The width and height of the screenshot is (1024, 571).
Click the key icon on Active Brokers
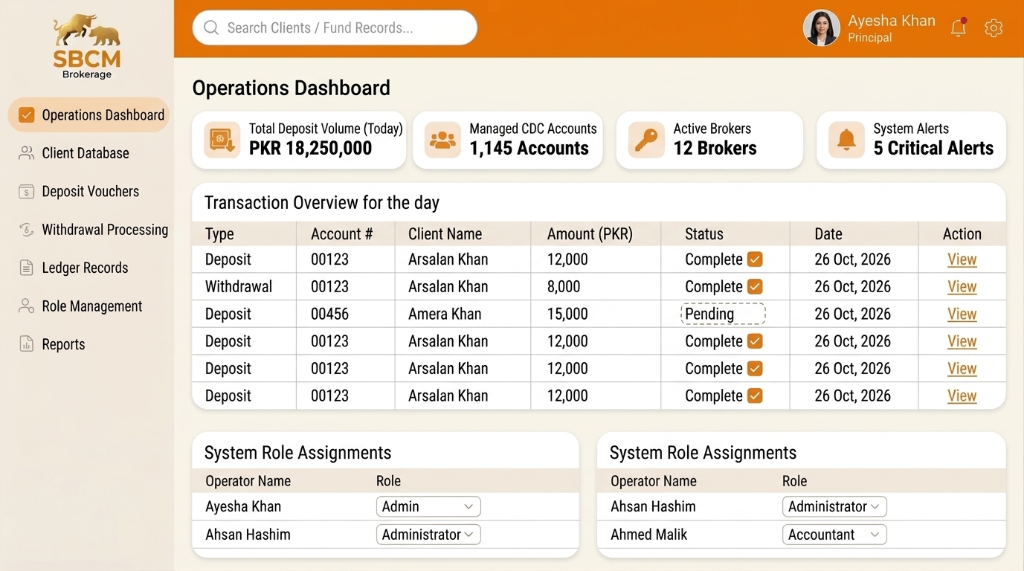point(646,140)
